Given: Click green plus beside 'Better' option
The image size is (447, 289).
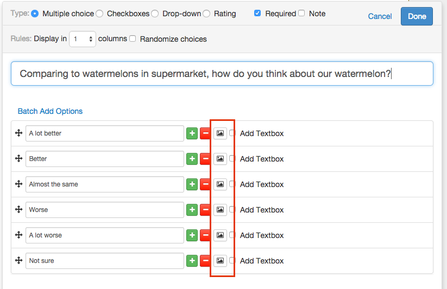Looking at the screenshot, I should pyautogui.click(x=192, y=159).
